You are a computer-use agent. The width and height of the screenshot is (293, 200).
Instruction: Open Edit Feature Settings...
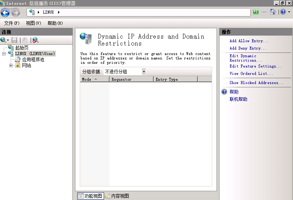[256, 66]
